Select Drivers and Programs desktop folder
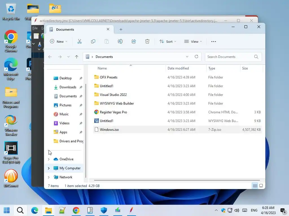Image resolution: width=289 pixels, height=216 pixels. [x=11, y=98]
